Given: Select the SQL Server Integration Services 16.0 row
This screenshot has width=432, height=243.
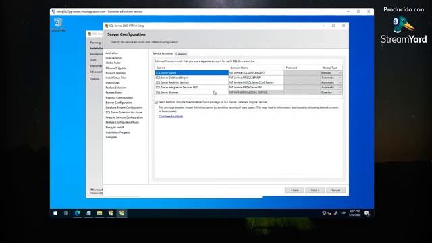Looking at the screenshot, I should click(192, 88).
